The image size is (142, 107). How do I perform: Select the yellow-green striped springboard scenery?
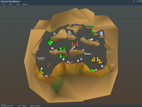(x=42, y=72)
